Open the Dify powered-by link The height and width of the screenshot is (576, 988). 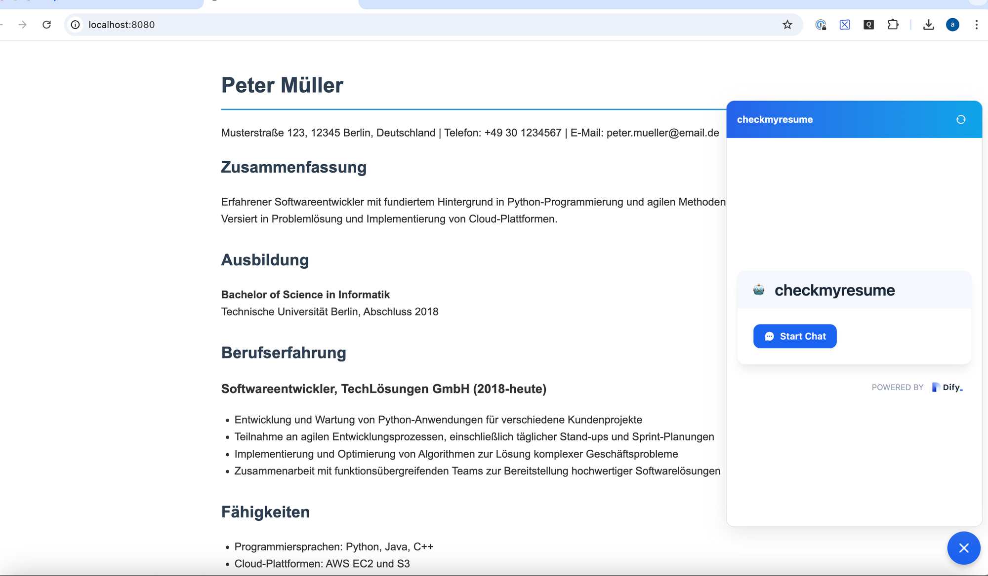pos(947,387)
